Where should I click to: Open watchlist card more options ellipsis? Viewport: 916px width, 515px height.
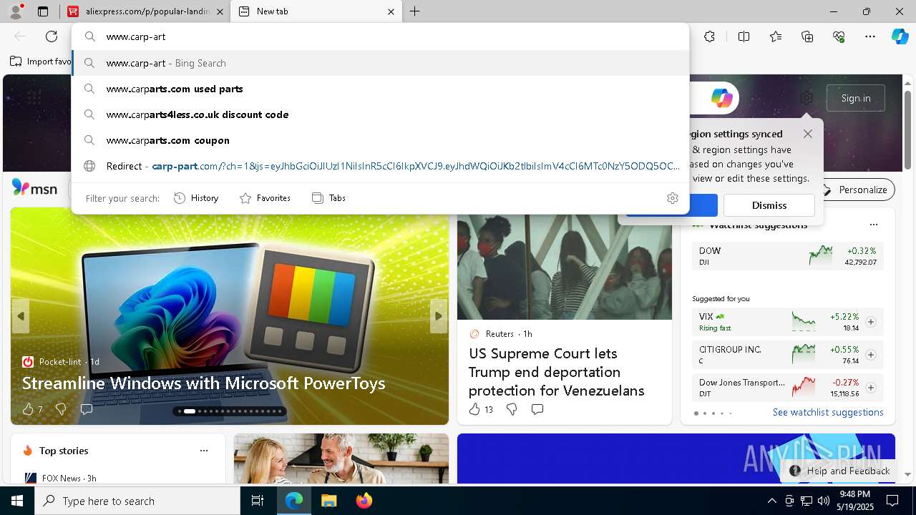click(x=873, y=225)
